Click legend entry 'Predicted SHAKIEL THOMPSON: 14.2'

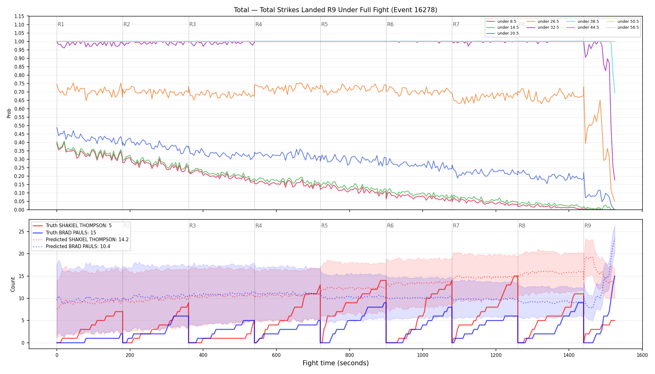81,240
